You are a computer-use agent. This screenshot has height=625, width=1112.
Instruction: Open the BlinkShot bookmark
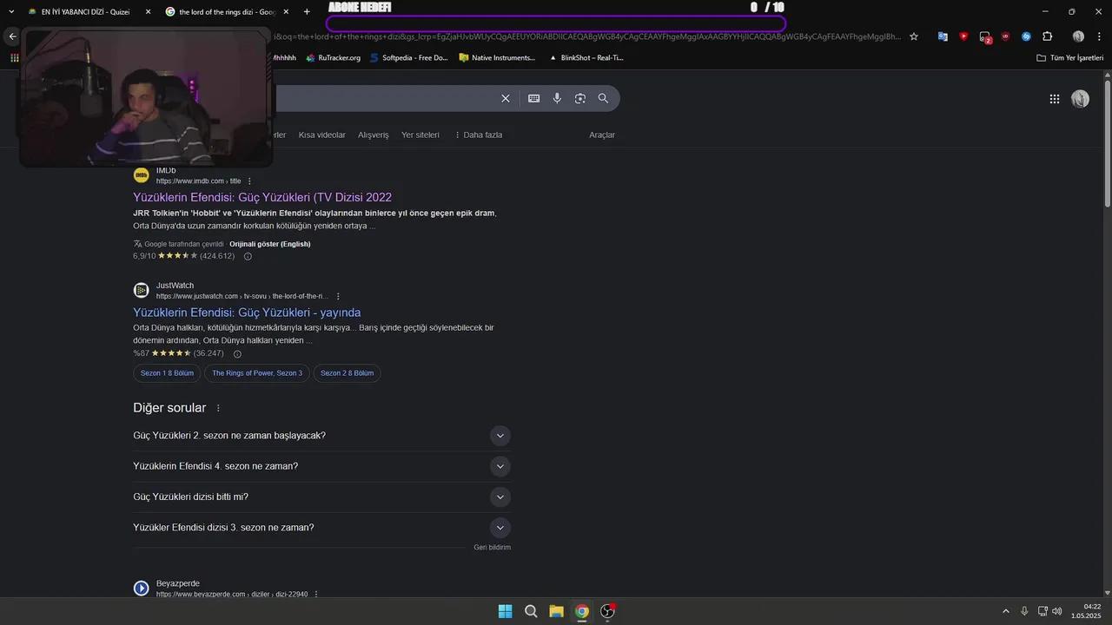coord(586,57)
